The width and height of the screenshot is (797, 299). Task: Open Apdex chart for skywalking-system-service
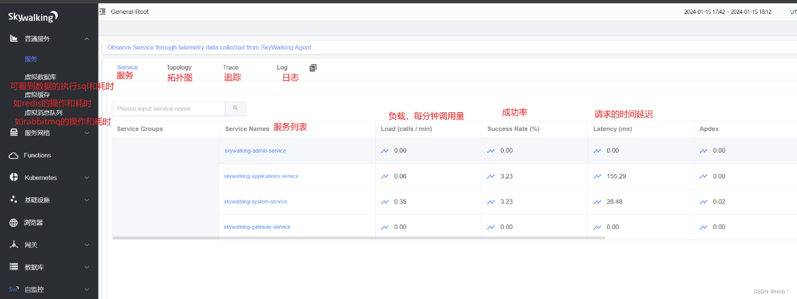click(703, 202)
